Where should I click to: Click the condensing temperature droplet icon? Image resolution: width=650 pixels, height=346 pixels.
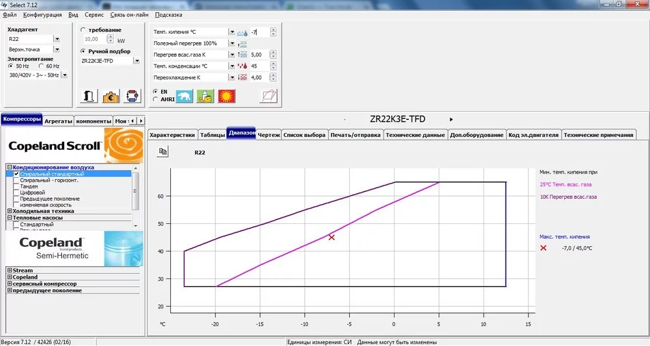(x=242, y=66)
